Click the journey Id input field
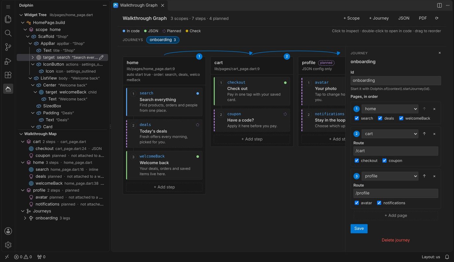The image size is (454, 262). click(x=396, y=81)
